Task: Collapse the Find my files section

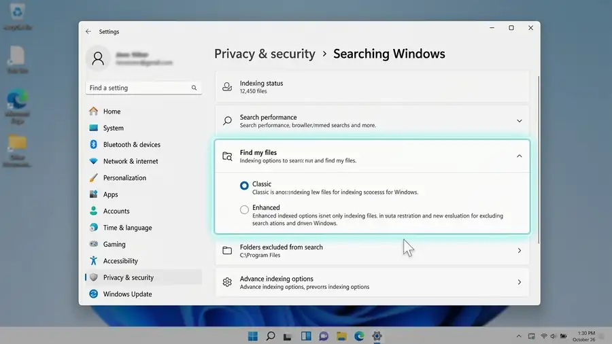Action: (x=519, y=156)
